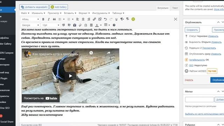Open More info cache link
Screen dimensions: 224x126
coord(219,9)
